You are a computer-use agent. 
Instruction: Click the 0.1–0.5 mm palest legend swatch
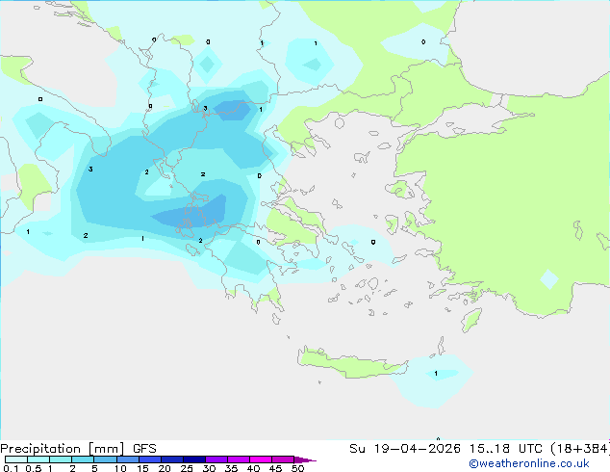click(x=16, y=459)
